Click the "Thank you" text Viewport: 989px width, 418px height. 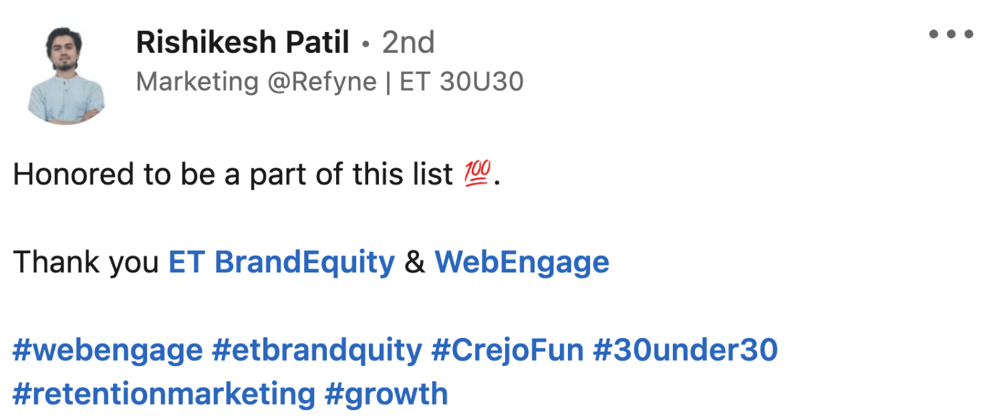pyautogui.click(x=86, y=262)
